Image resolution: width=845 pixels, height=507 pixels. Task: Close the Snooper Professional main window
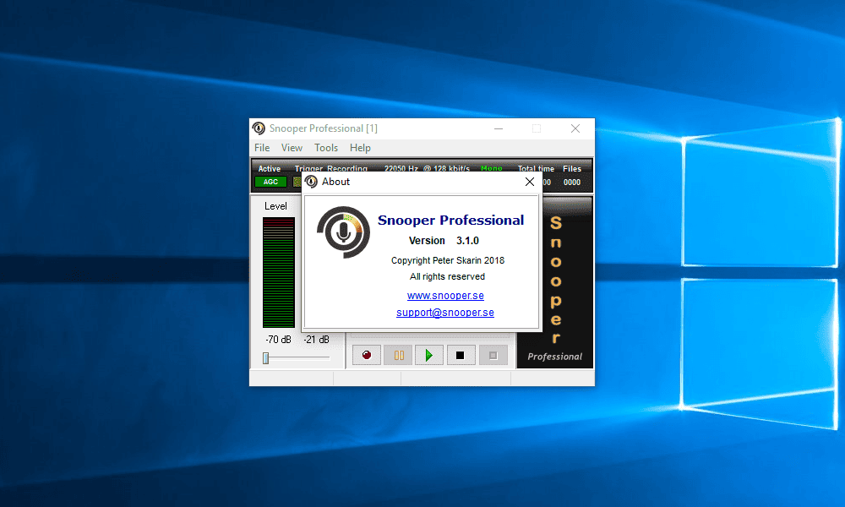pyautogui.click(x=575, y=128)
